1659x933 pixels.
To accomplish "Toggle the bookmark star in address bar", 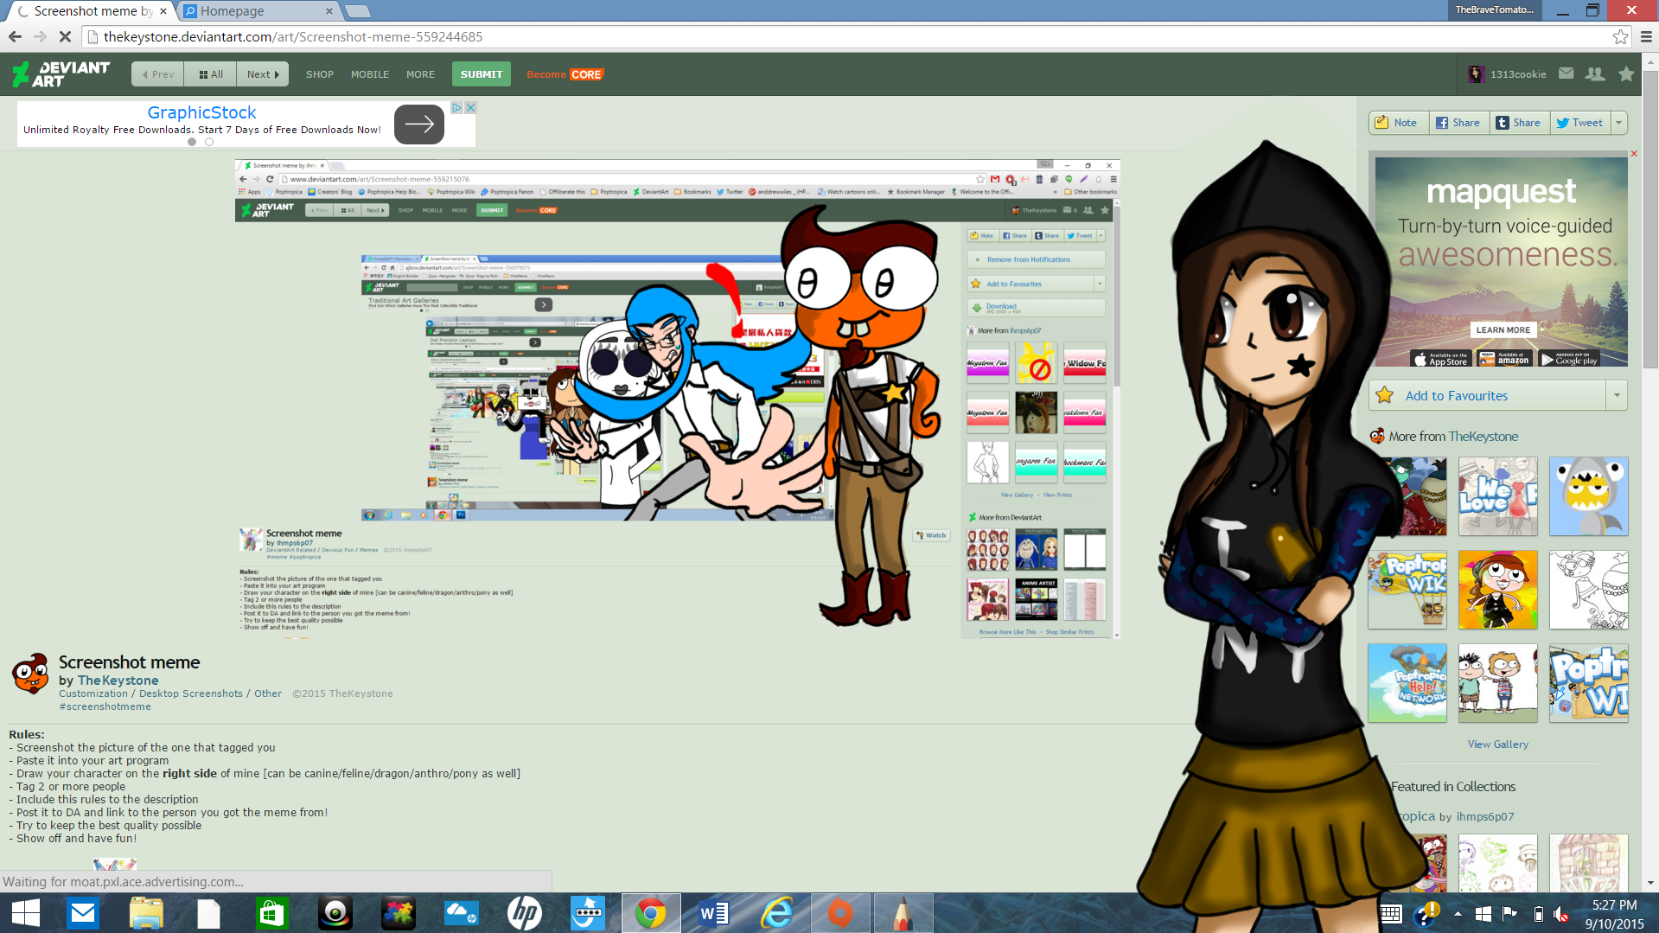I will [x=1620, y=36].
